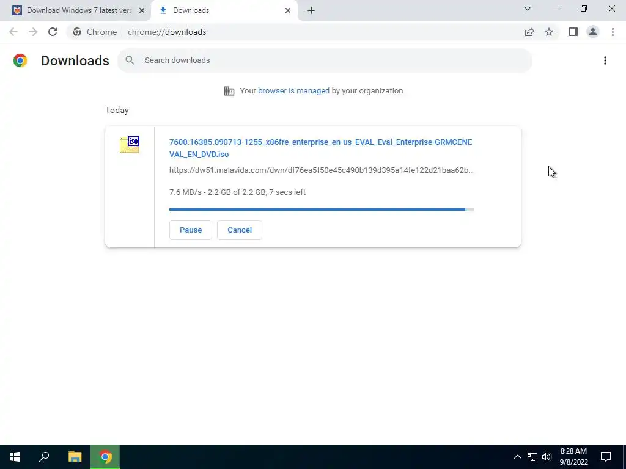Click Chrome icon in taskbar
The image size is (626, 469).
pyautogui.click(x=105, y=457)
